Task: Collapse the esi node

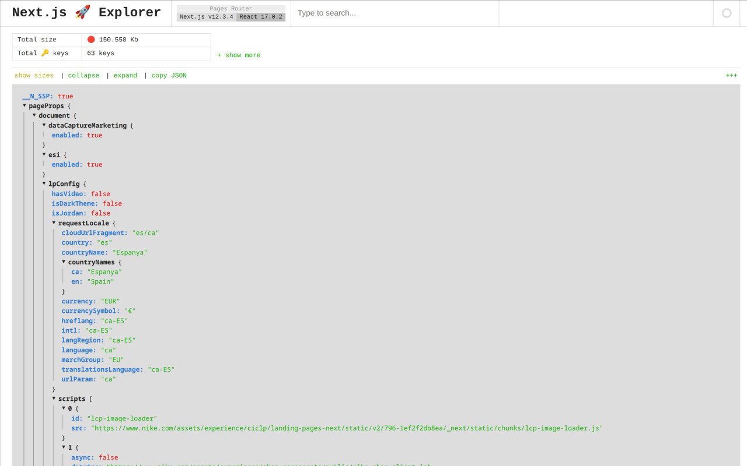Action: [x=44, y=154]
